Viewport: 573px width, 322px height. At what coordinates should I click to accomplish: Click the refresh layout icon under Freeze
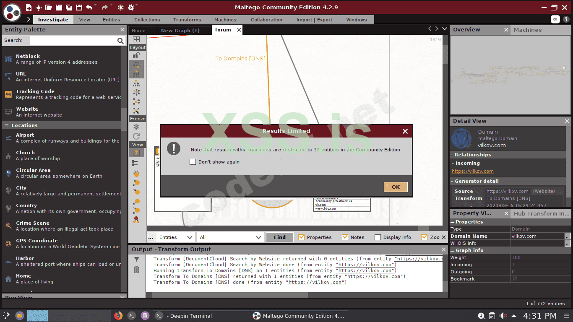136,136
